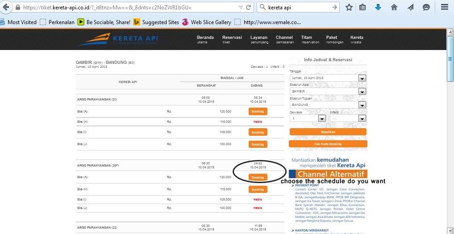
Task: Click the 05:00 departure time
Action: pyautogui.click(x=206, y=98)
